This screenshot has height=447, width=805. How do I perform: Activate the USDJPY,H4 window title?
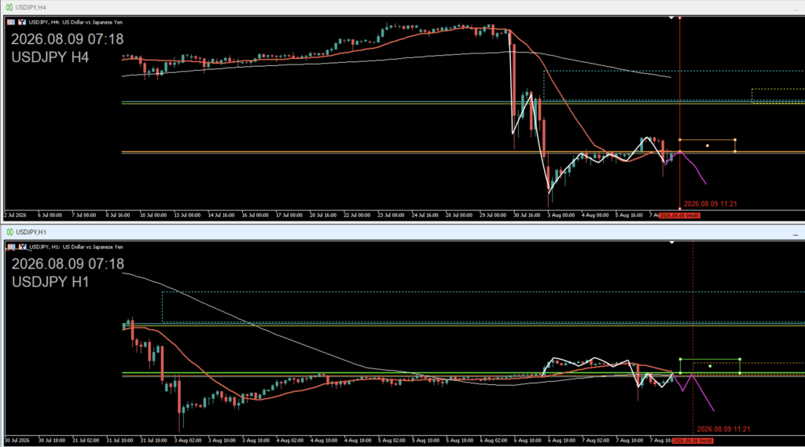(31, 7)
